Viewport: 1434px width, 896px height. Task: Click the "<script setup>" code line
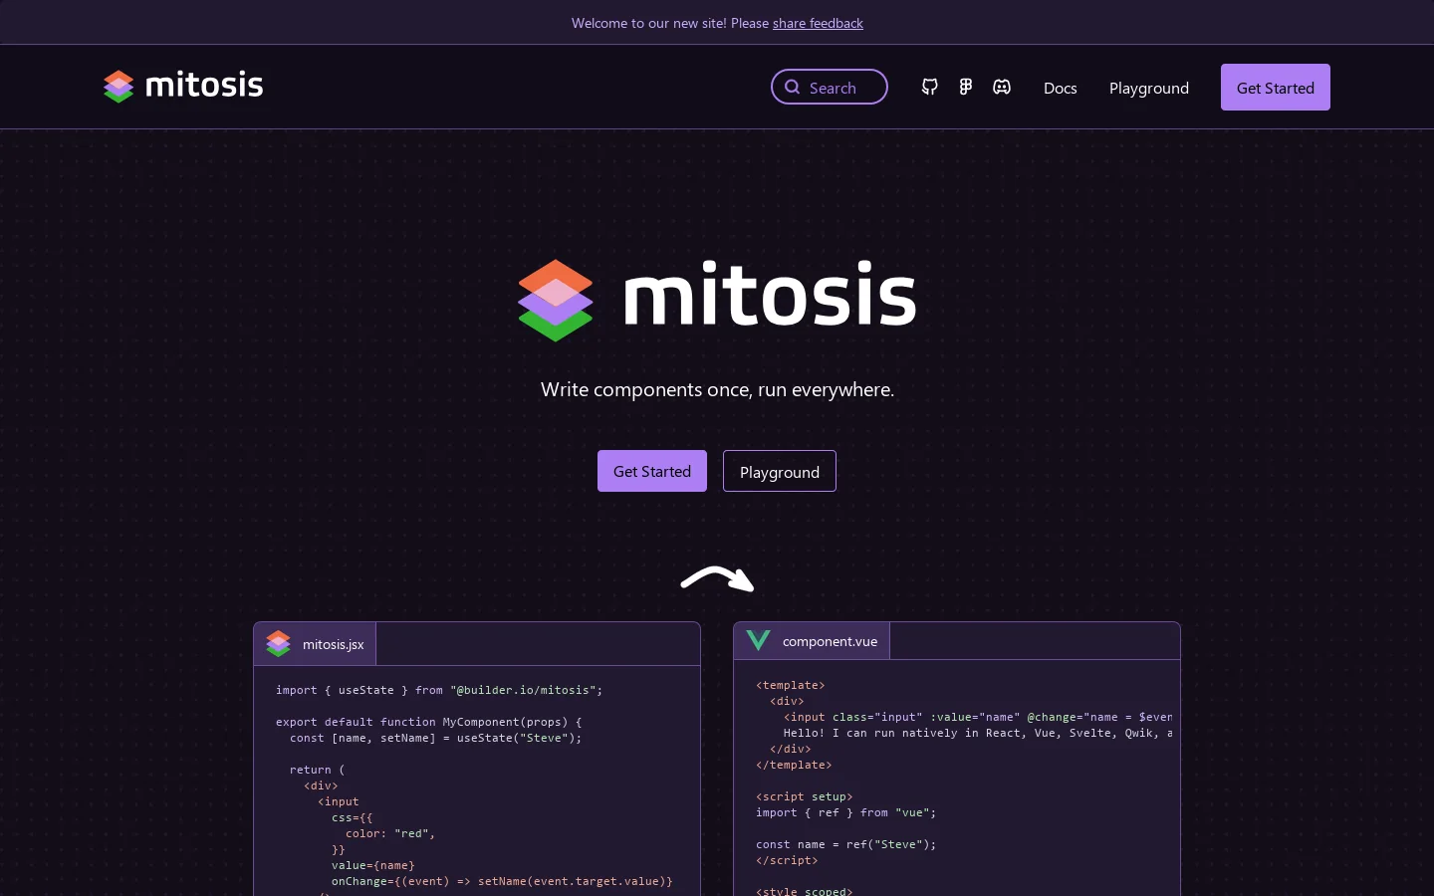pos(805,796)
